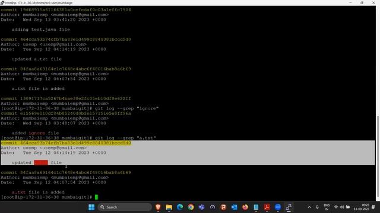Switch the ENG IN input language

click(x=327, y=207)
